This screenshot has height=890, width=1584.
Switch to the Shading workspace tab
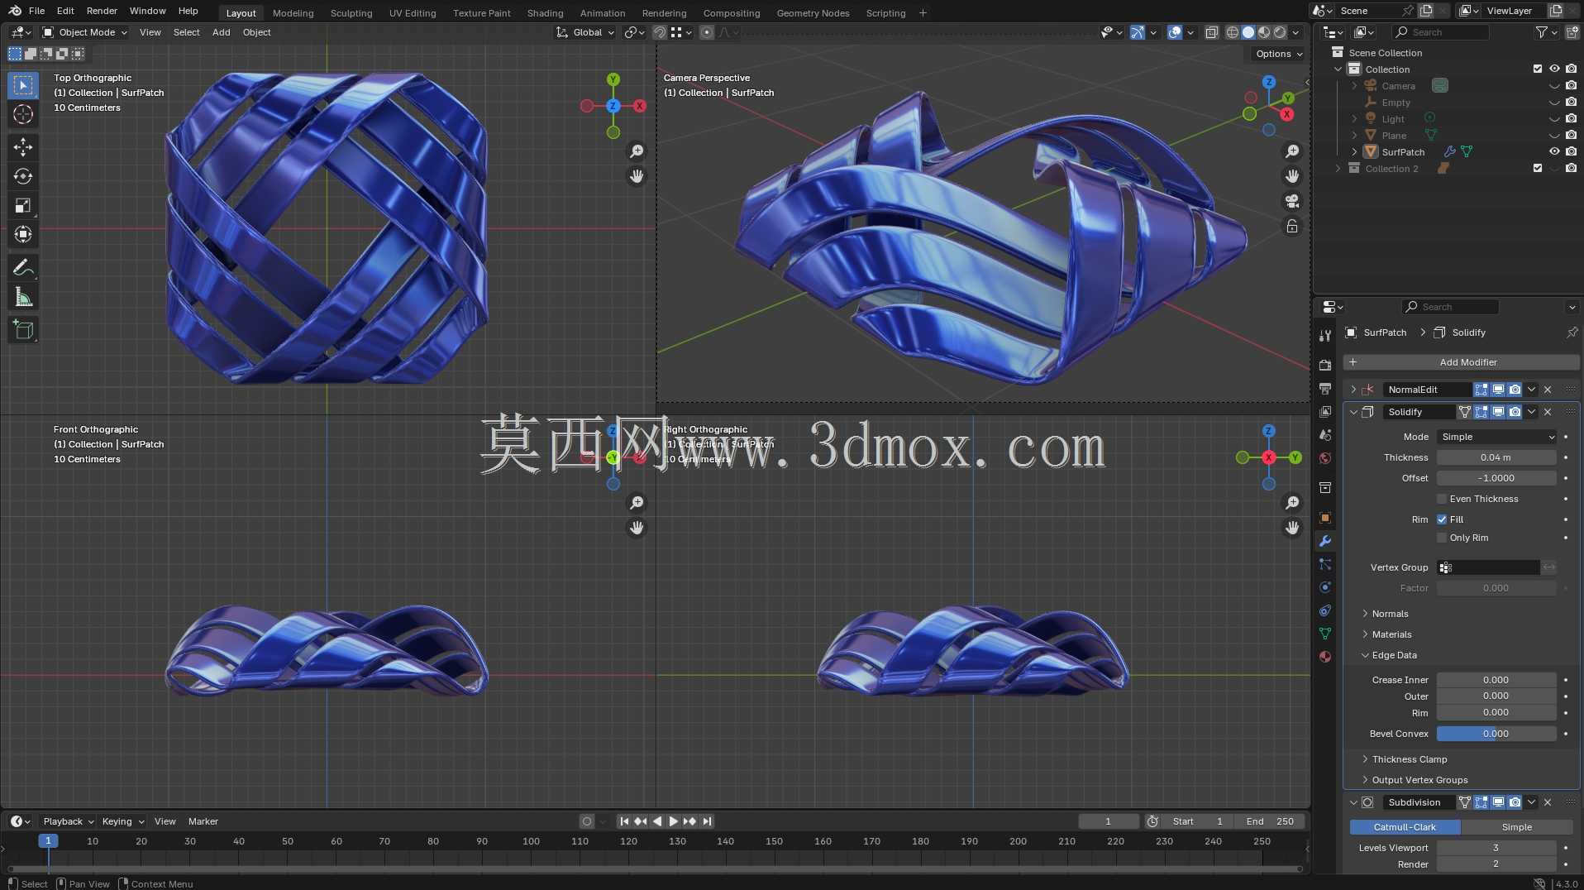[545, 13]
